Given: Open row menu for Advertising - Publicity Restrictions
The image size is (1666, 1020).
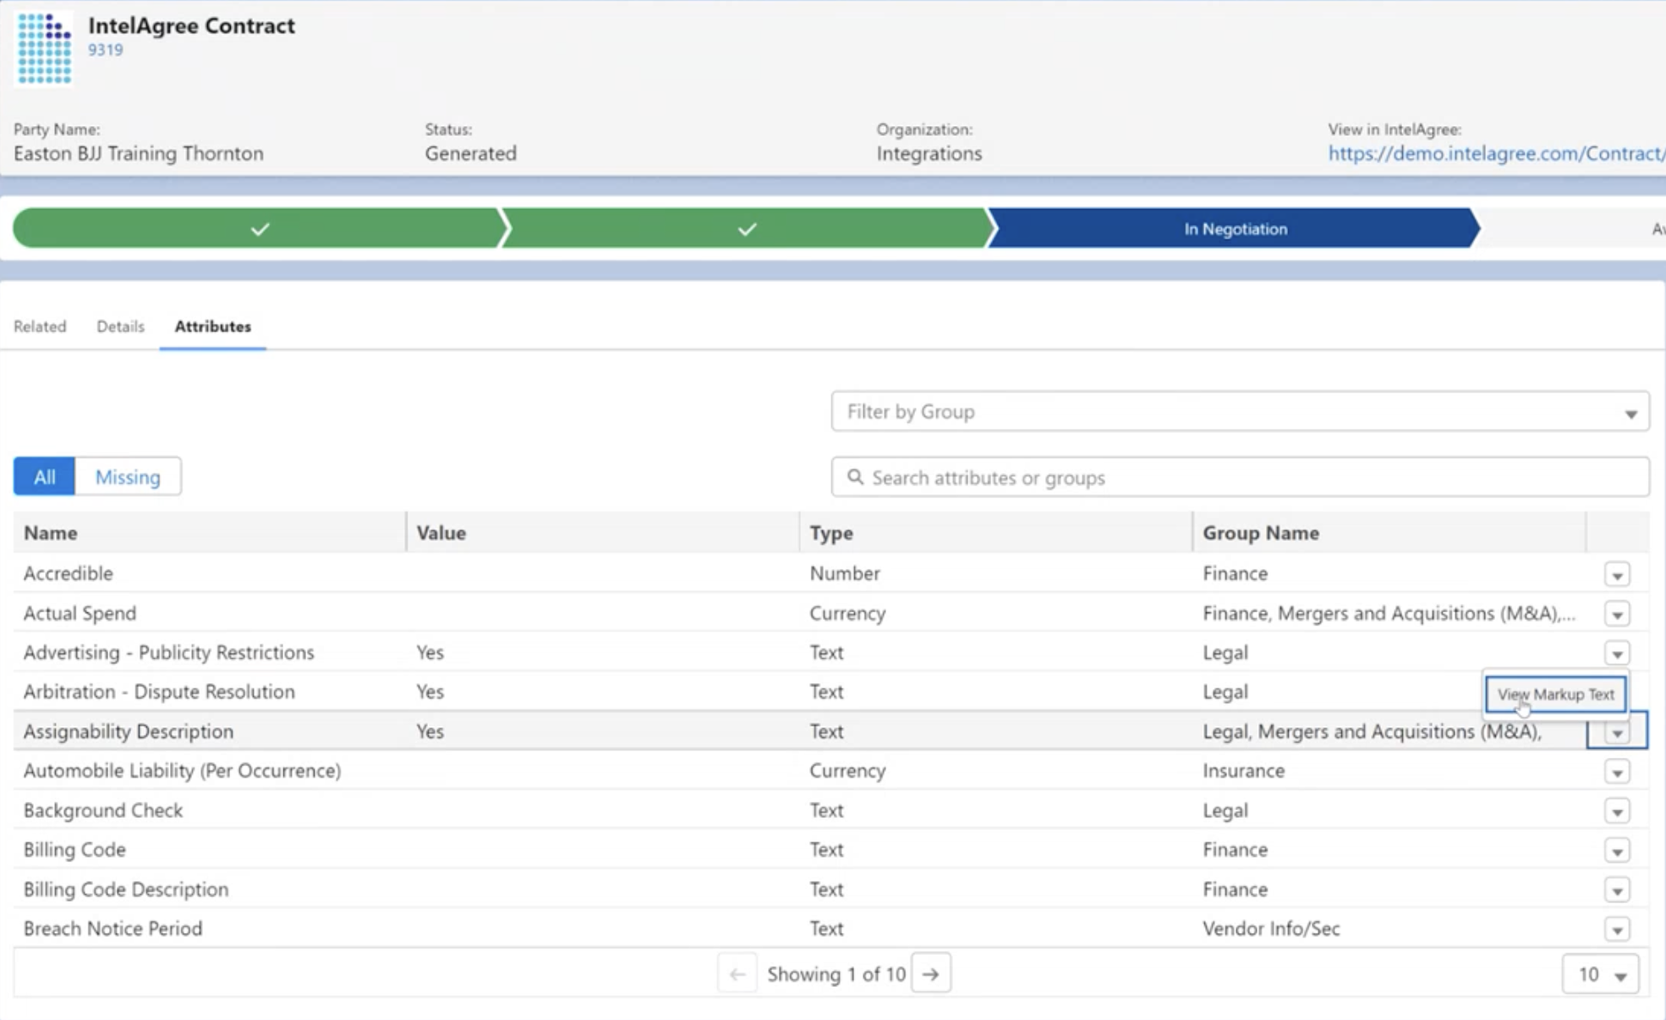Looking at the screenshot, I should [1617, 653].
